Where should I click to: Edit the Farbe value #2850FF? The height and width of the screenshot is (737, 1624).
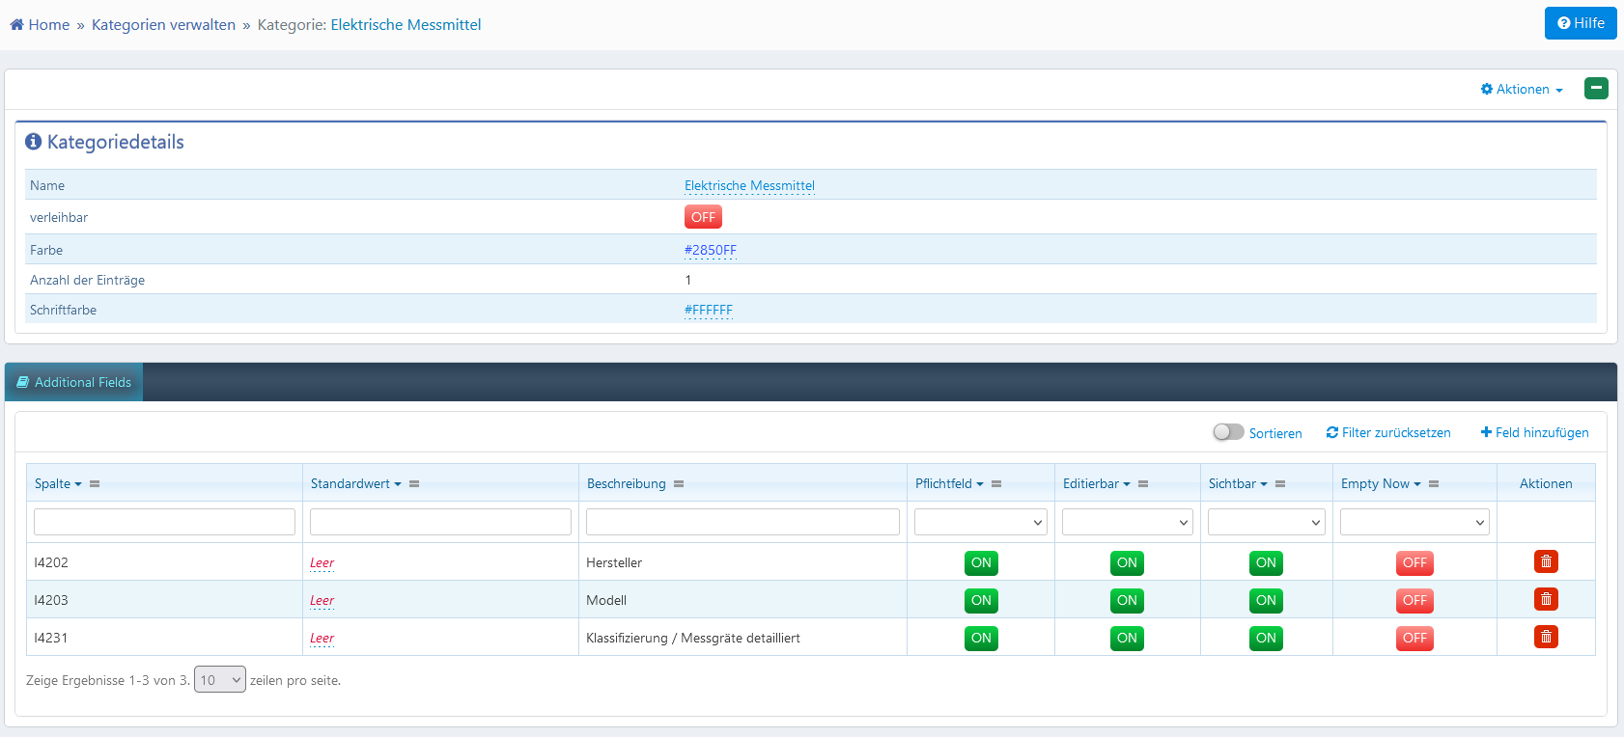point(710,250)
